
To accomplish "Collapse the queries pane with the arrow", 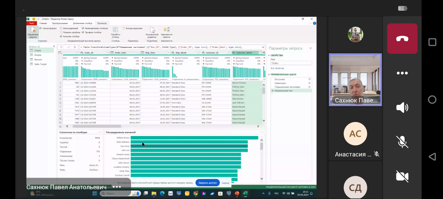I will tap(54, 46).
